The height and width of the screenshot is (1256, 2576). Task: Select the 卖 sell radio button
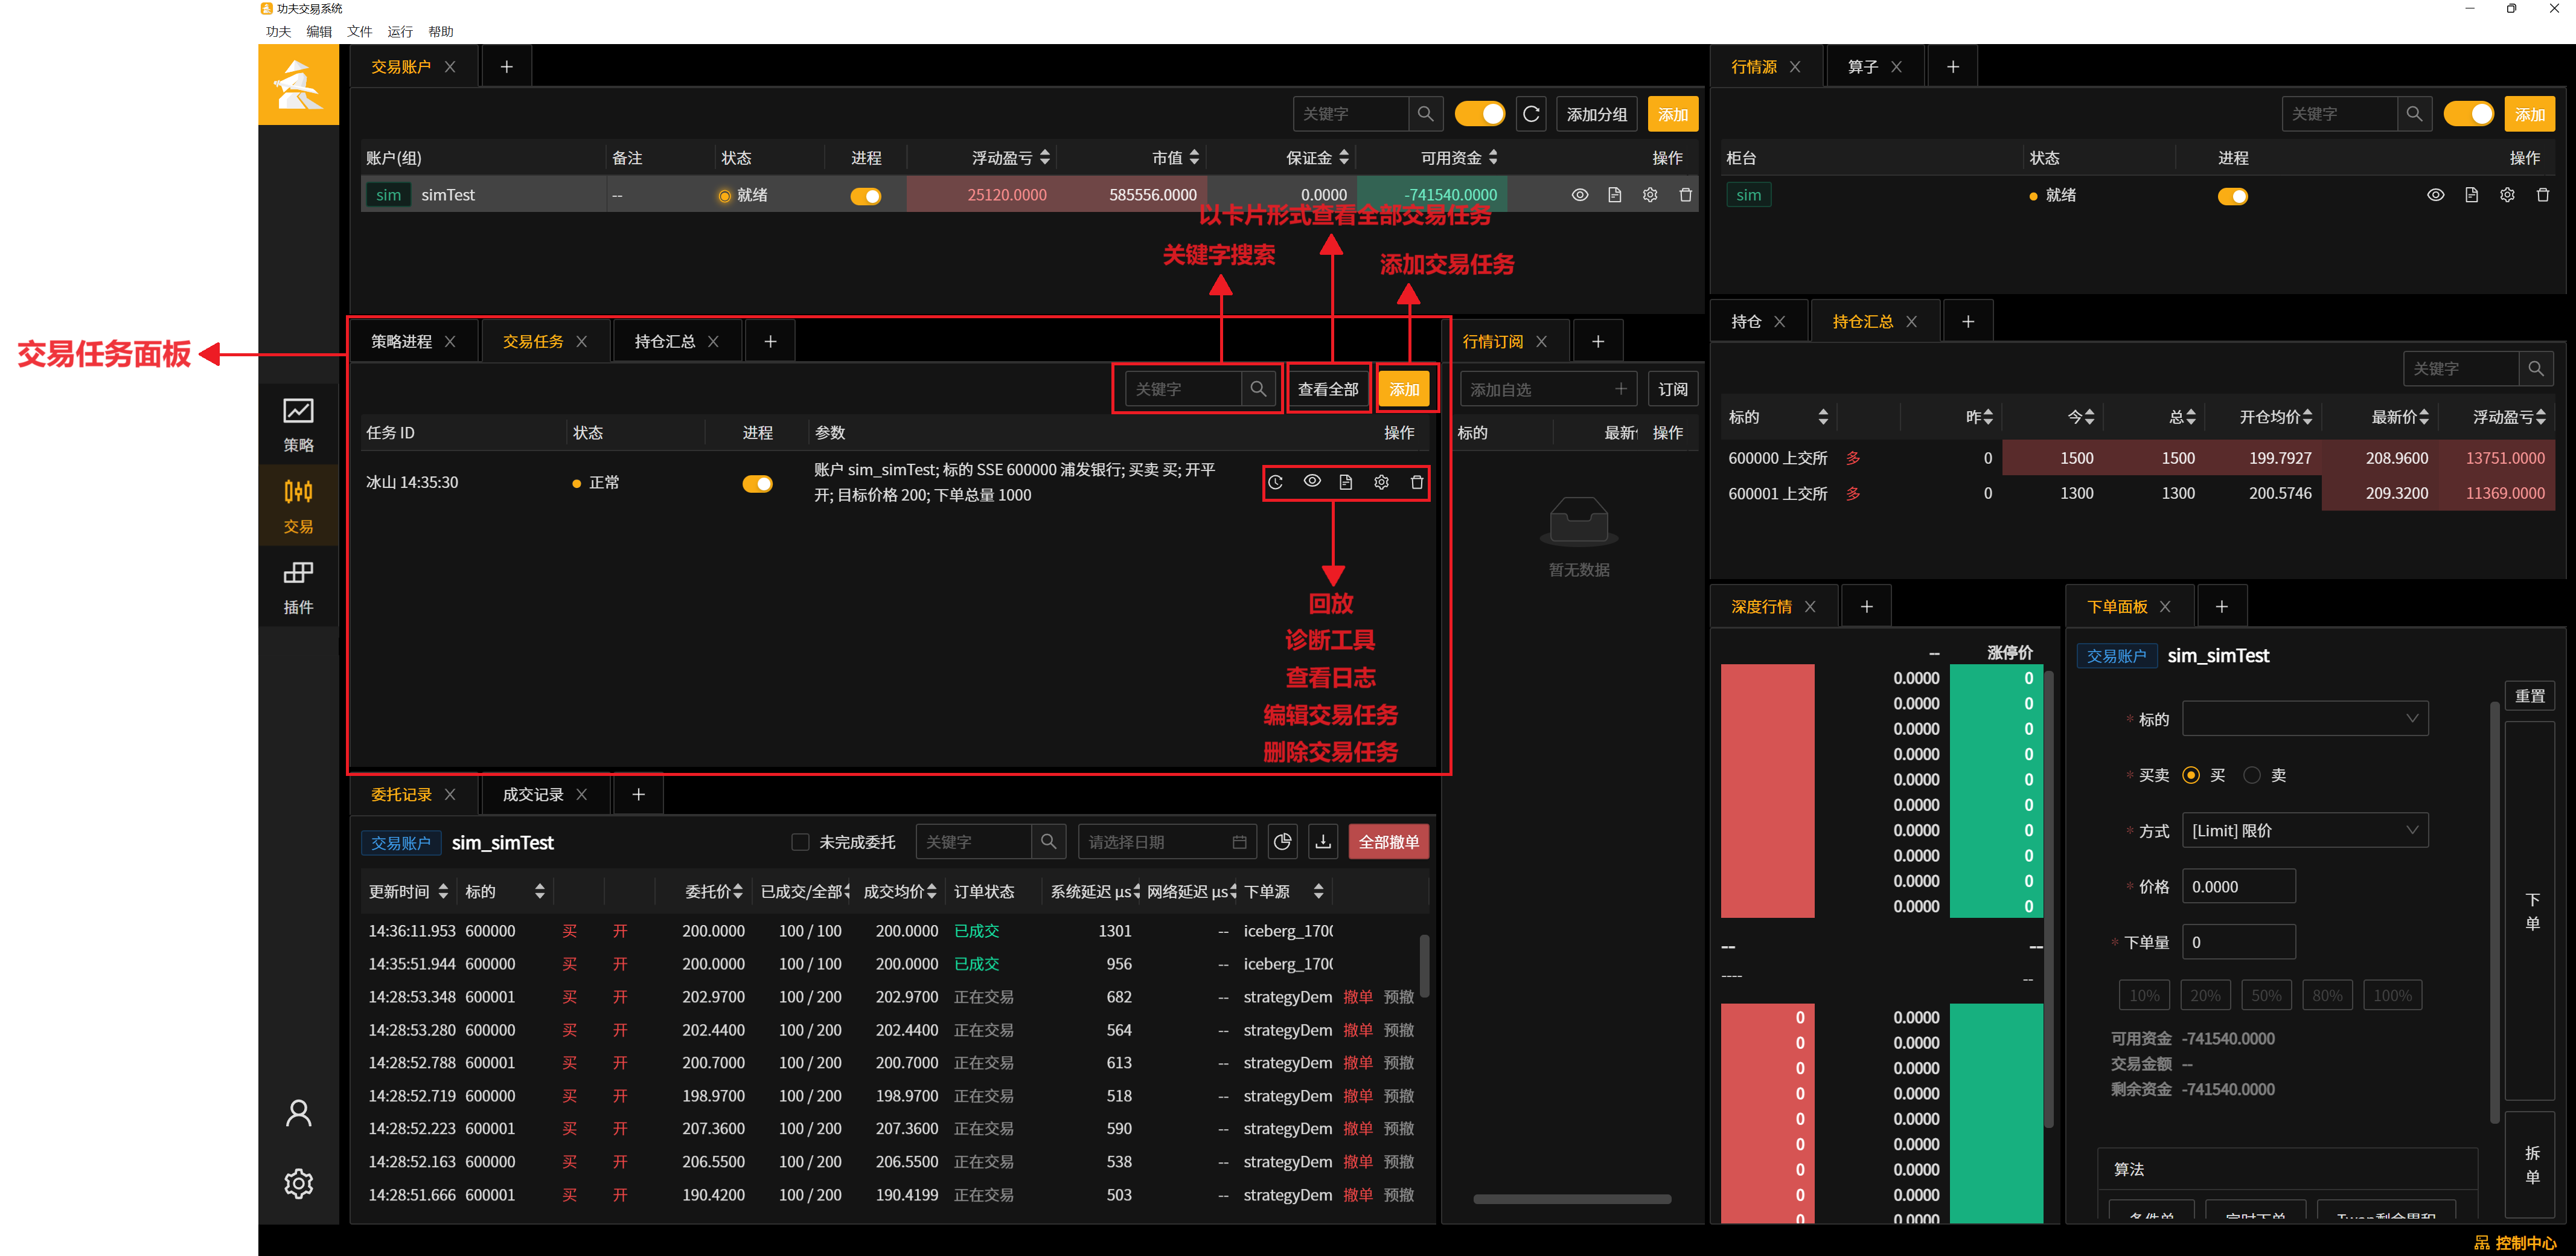coord(2252,775)
